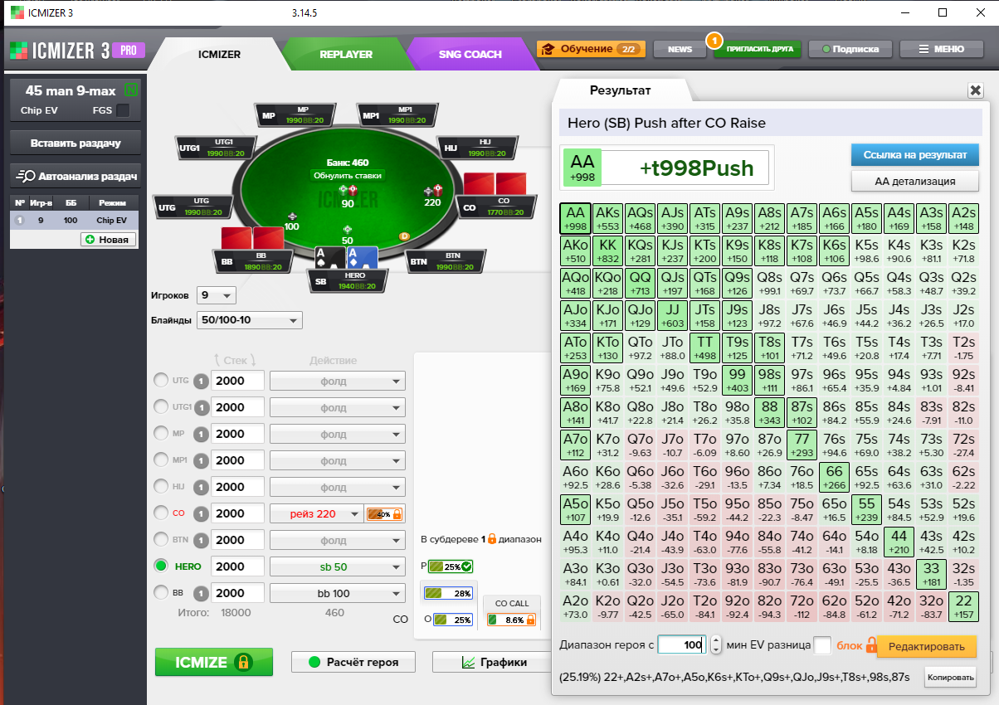Viewport: 999px width, 705px height.
Task: Click the hero range value stepper arrows
Action: pyautogui.click(x=715, y=645)
